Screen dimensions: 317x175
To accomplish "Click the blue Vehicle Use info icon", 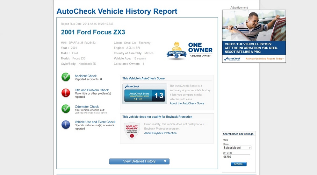I will tap(66, 124).
